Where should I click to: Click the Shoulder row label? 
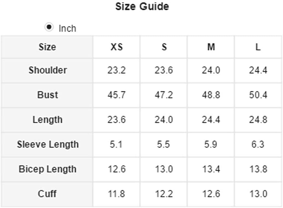coord(48,70)
